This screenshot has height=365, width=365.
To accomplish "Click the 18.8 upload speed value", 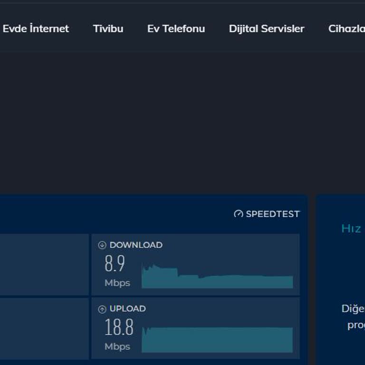I will (119, 327).
